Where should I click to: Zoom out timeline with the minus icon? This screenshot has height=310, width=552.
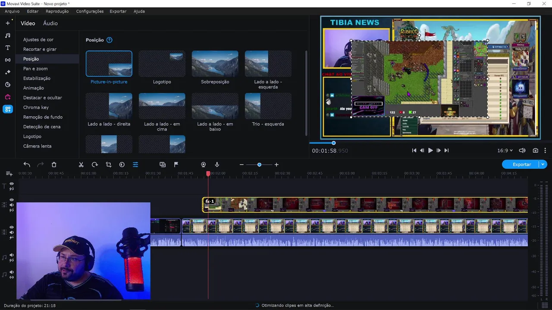tap(241, 164)
